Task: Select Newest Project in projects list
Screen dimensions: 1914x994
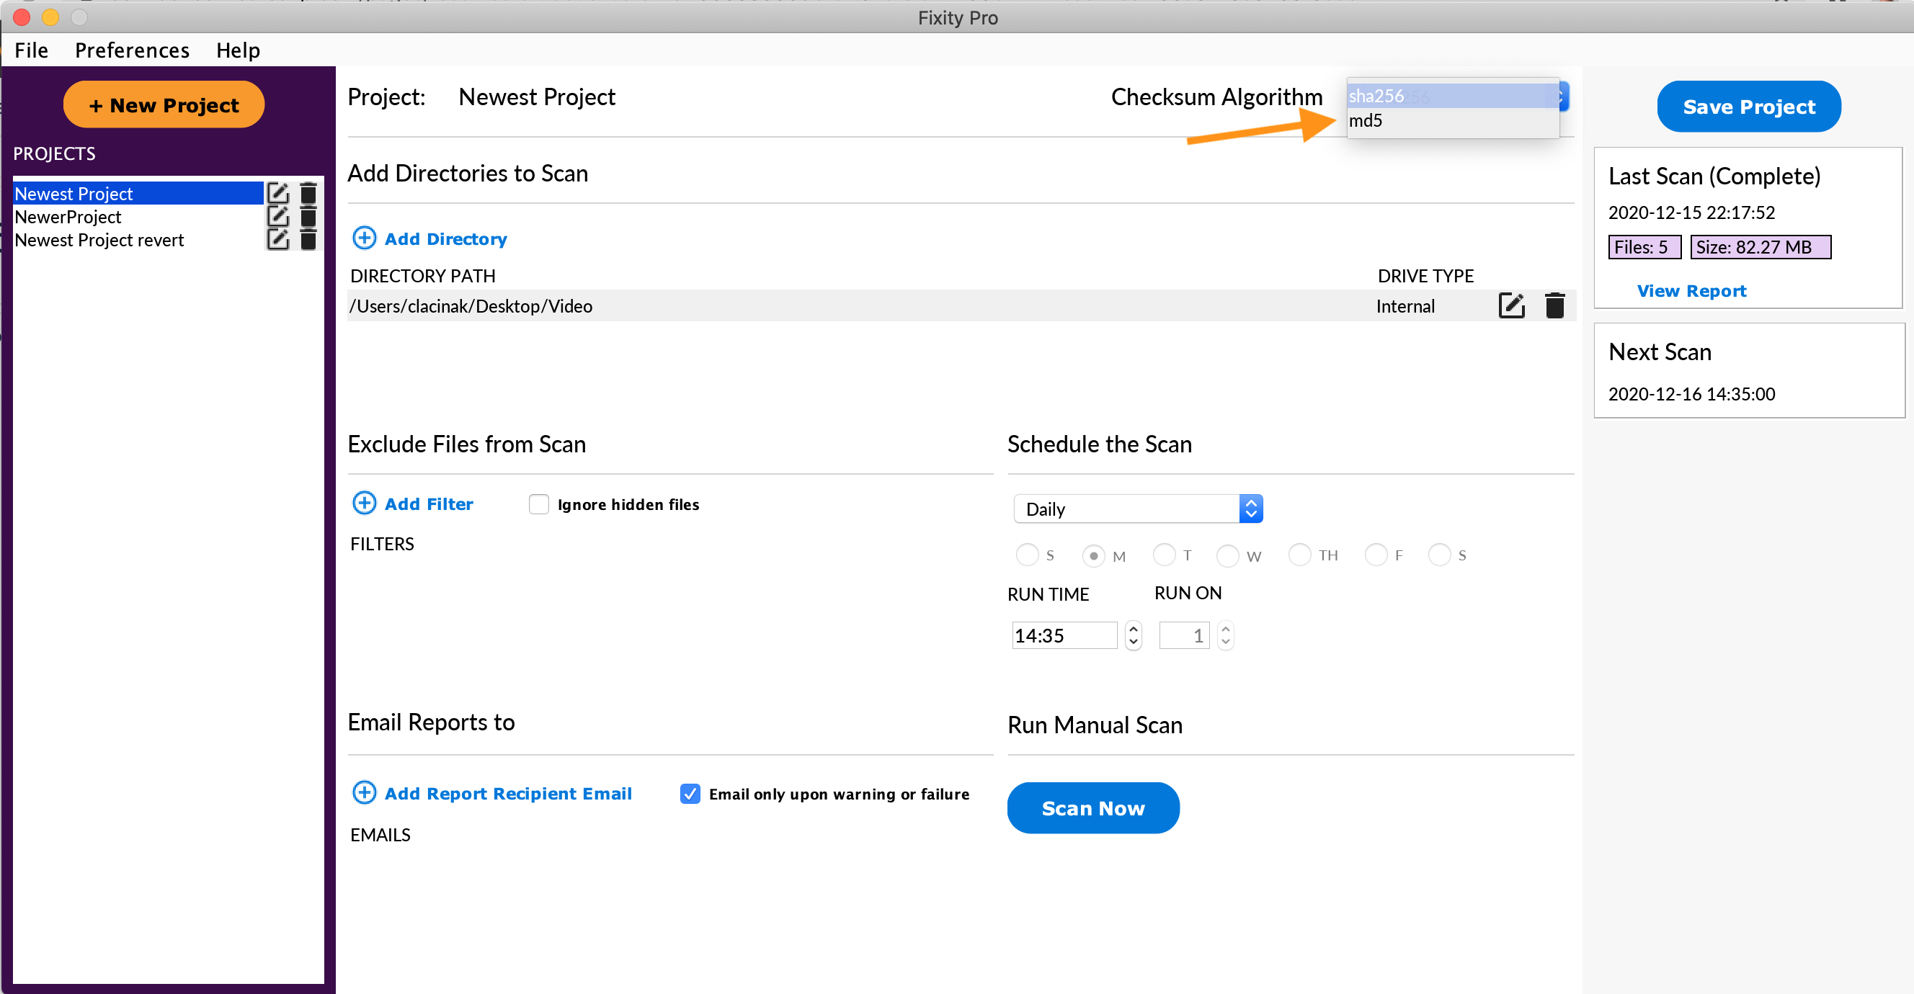Action: [138, 193]
